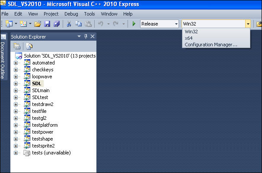Open the Add New Item toolbar icon
262x173 pixels.
pos(23,24)
